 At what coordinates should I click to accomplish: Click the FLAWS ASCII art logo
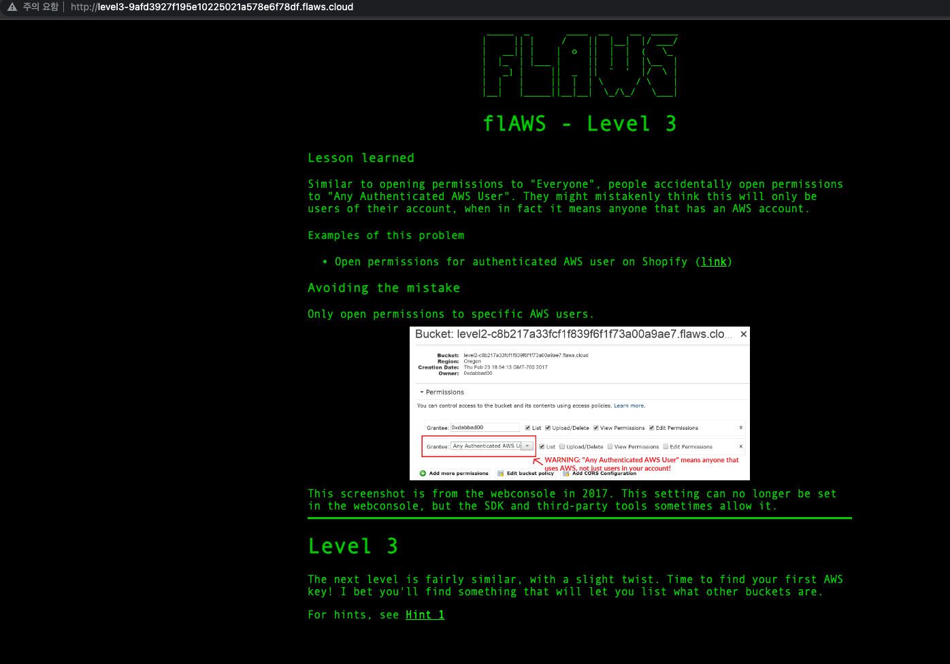(580, 66)
